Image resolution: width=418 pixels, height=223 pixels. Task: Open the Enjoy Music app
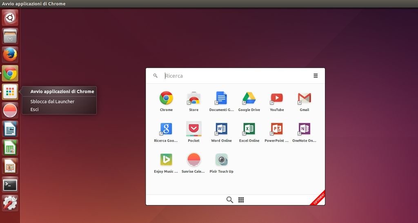coord(166,160)
